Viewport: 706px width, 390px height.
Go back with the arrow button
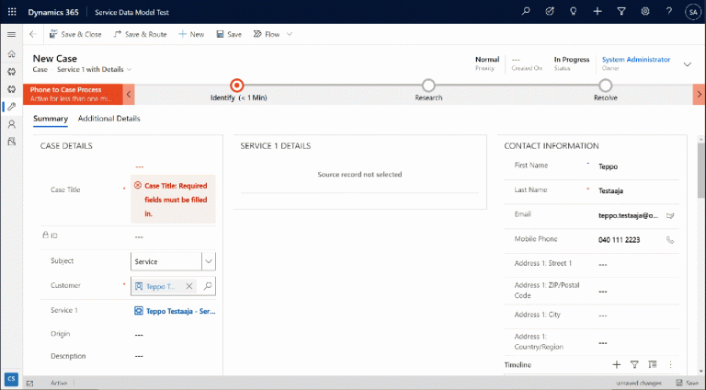(x=33, y=34)
